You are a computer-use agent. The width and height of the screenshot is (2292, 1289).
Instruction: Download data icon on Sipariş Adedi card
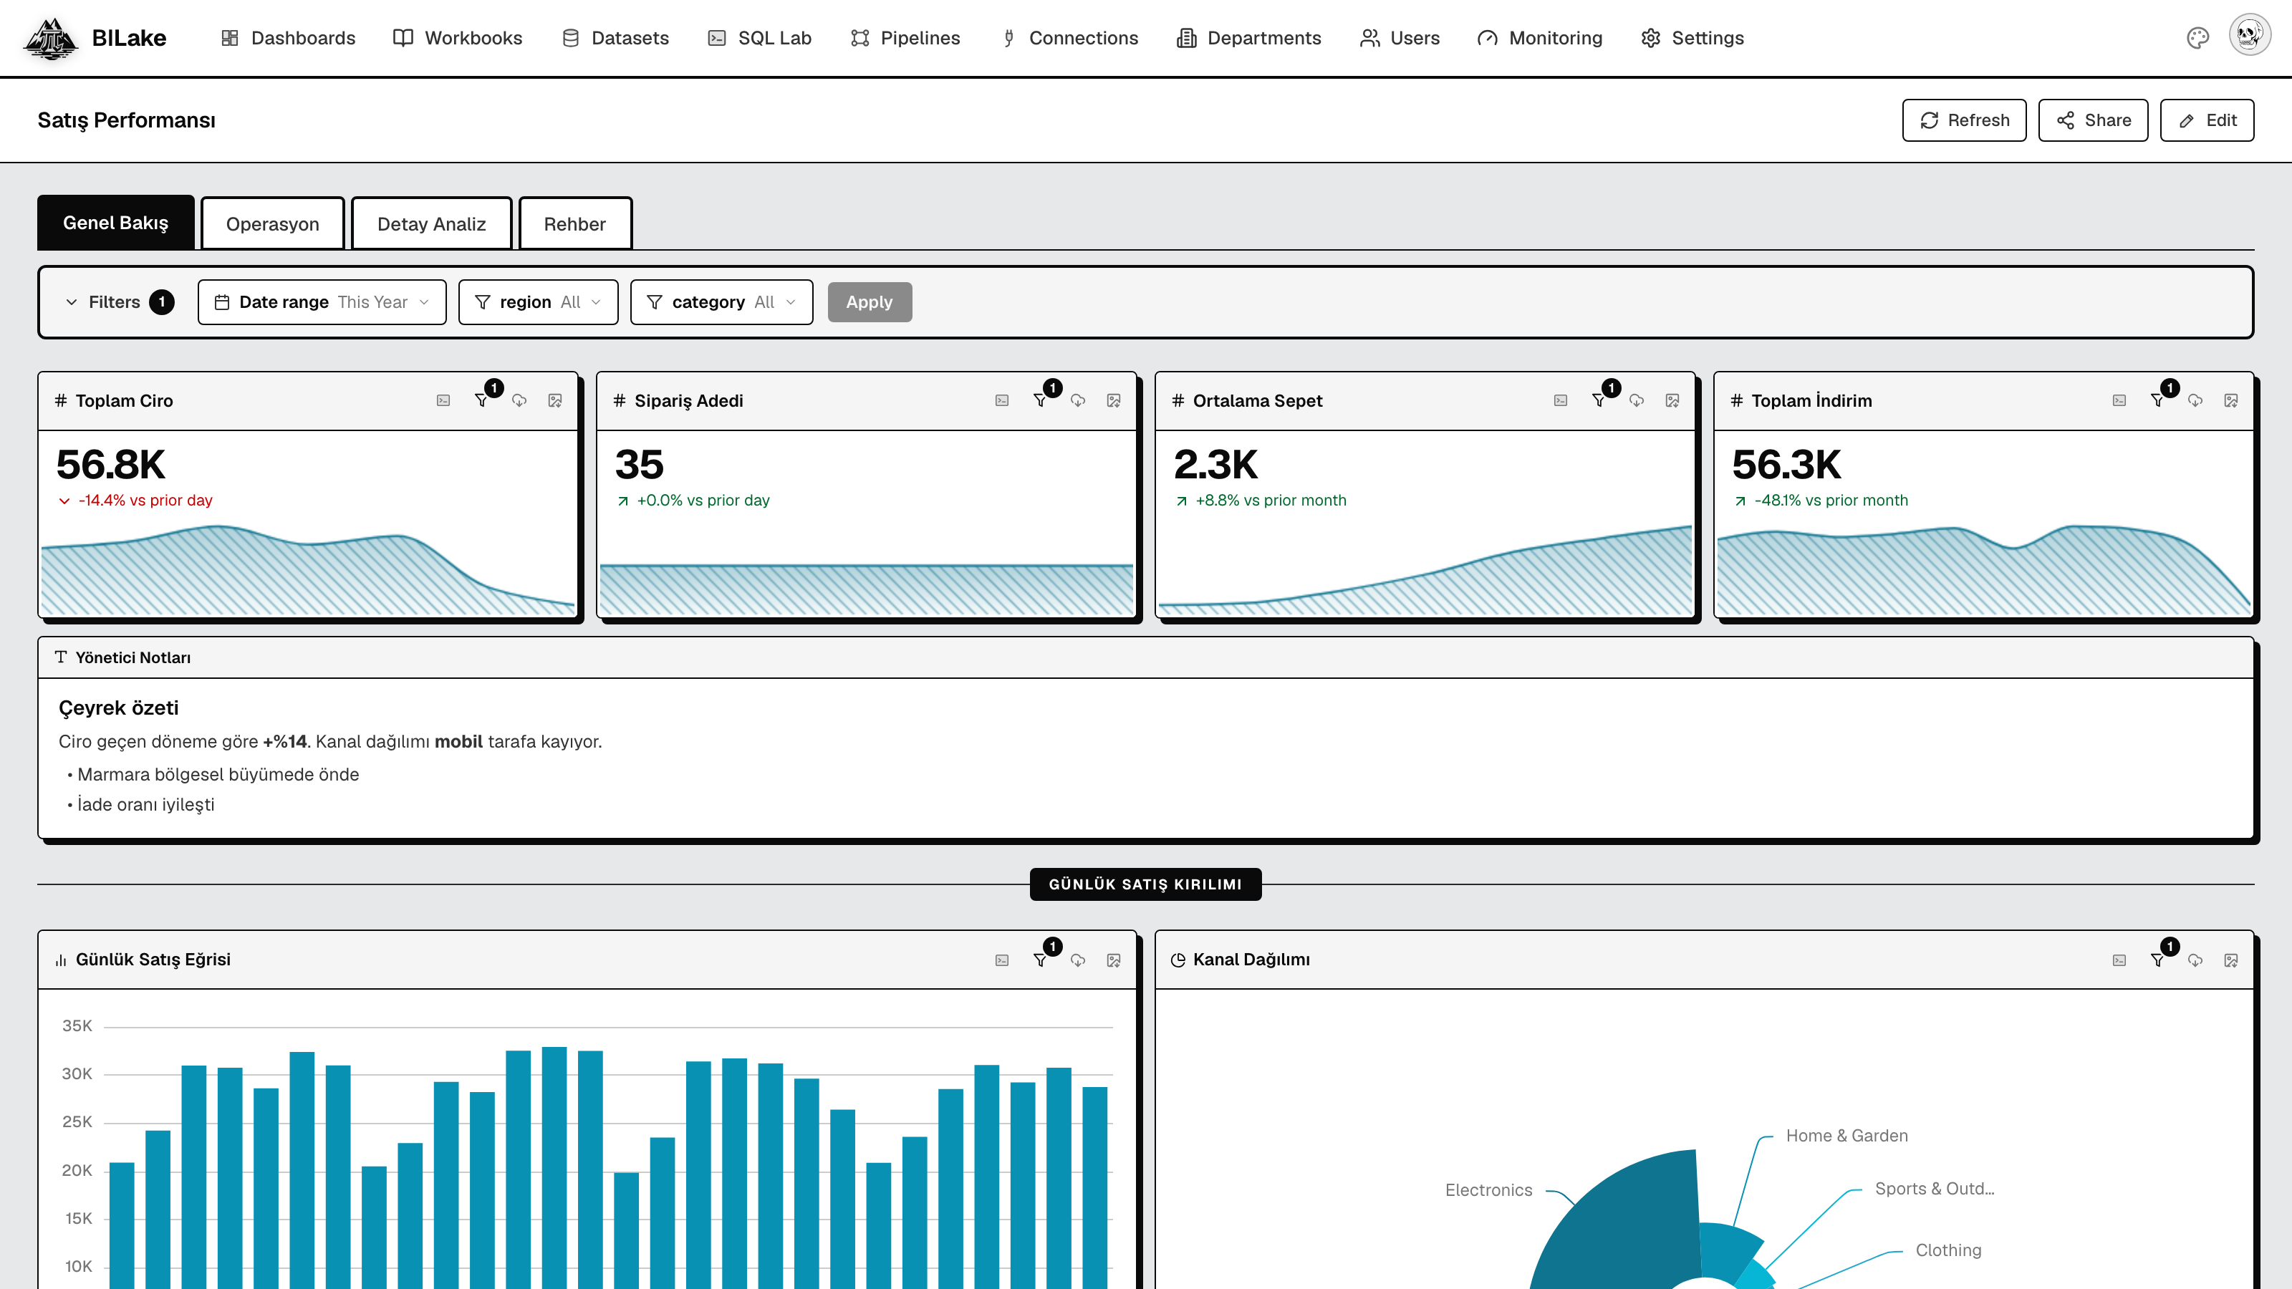coord(1079,400)
